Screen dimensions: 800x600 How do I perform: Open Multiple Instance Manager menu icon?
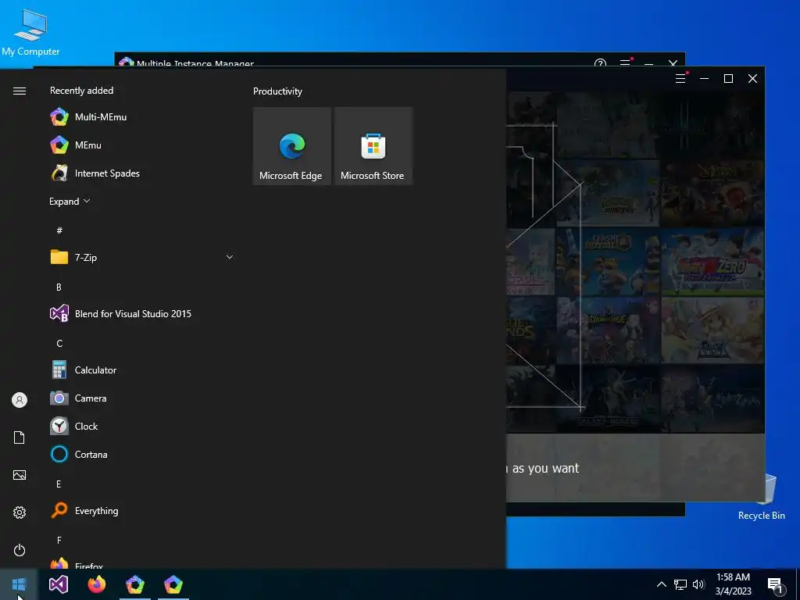click(625, 62)
